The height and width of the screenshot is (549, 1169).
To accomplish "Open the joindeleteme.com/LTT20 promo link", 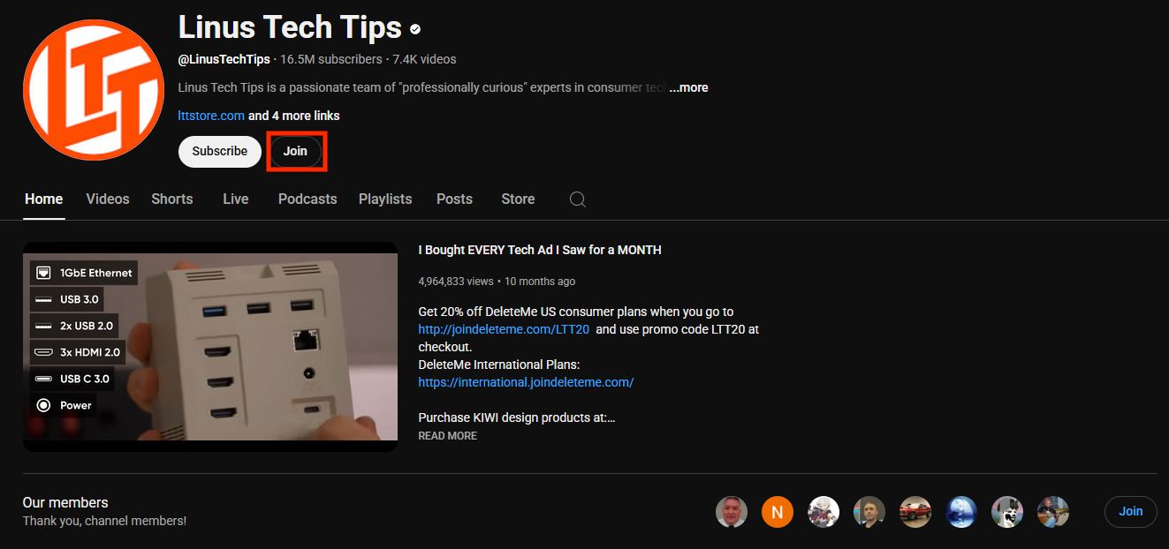I will [504, 328].
